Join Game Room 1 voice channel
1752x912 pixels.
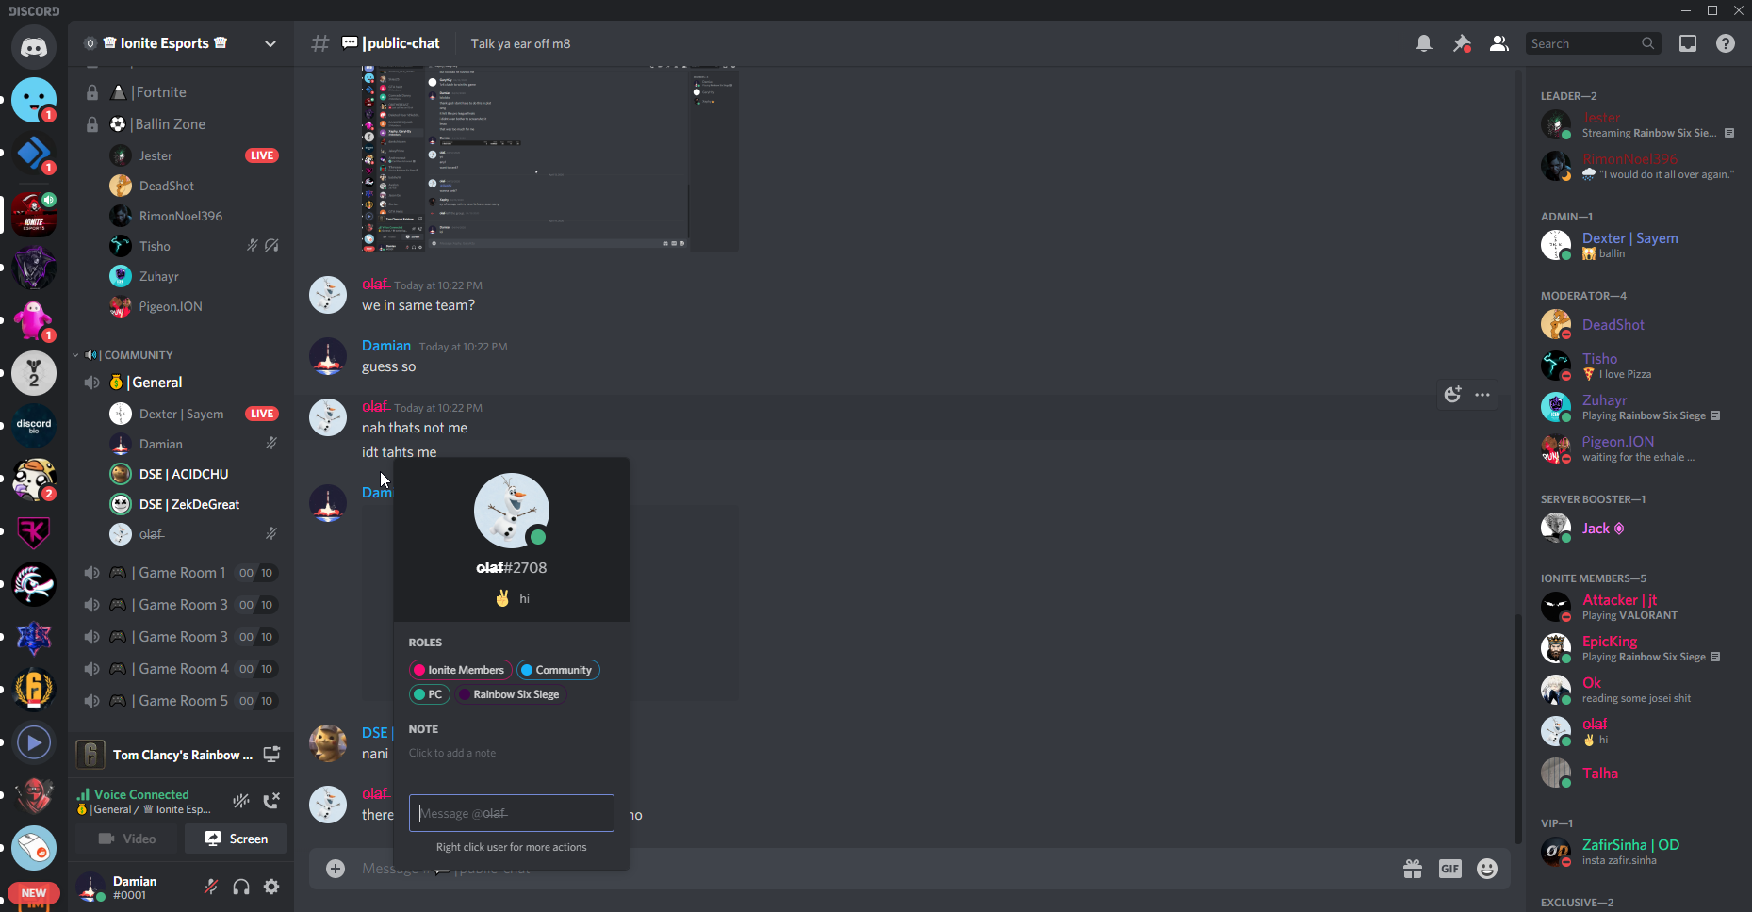[181, 573]
